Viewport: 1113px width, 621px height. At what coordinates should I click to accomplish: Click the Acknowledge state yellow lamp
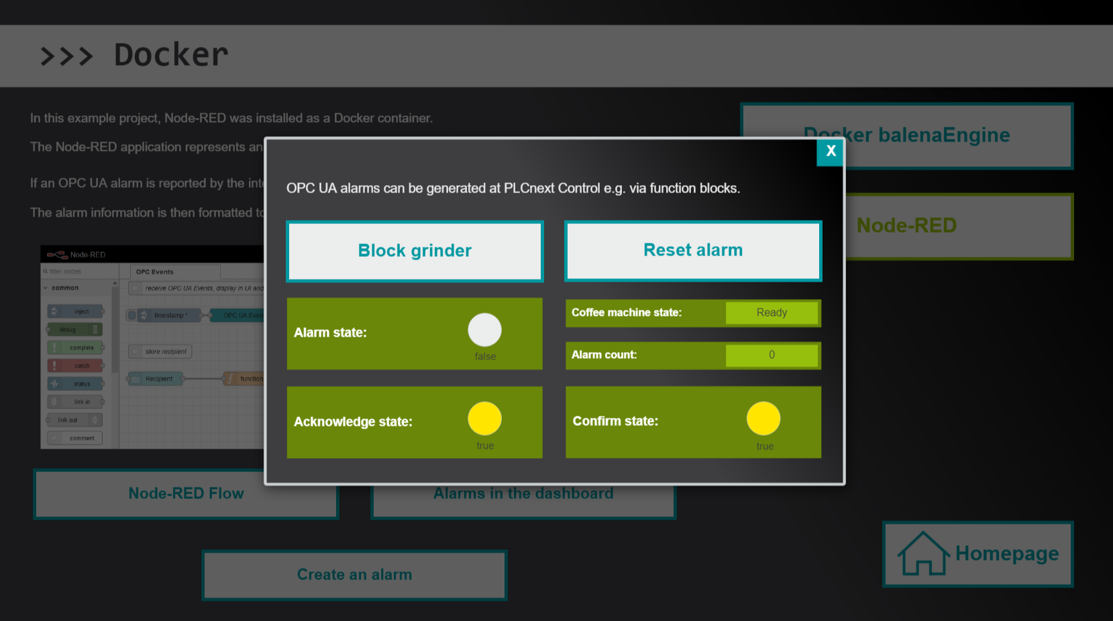pyautogui.click(x=484, y=418)
